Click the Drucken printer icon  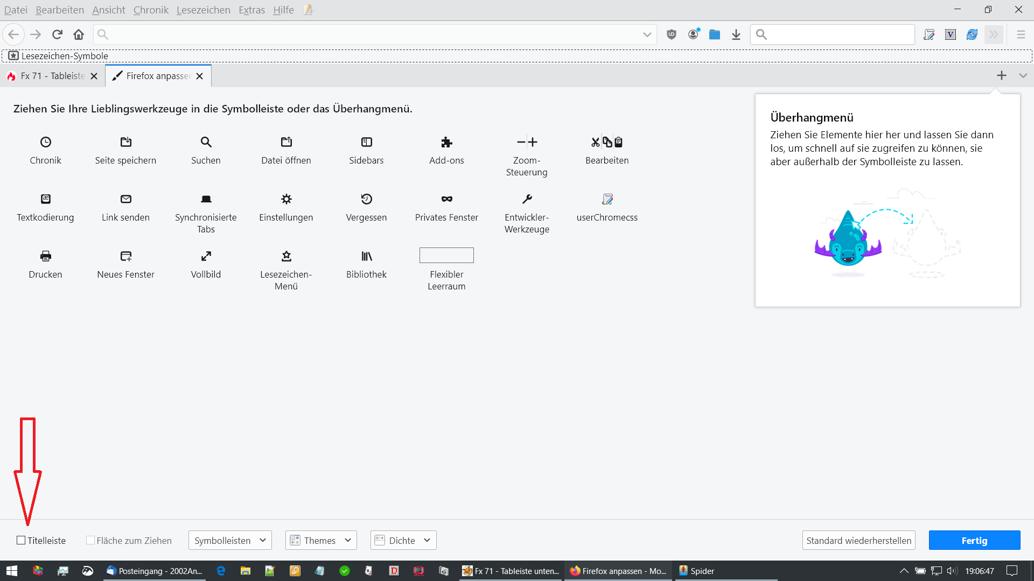click(x=46, y=256)
